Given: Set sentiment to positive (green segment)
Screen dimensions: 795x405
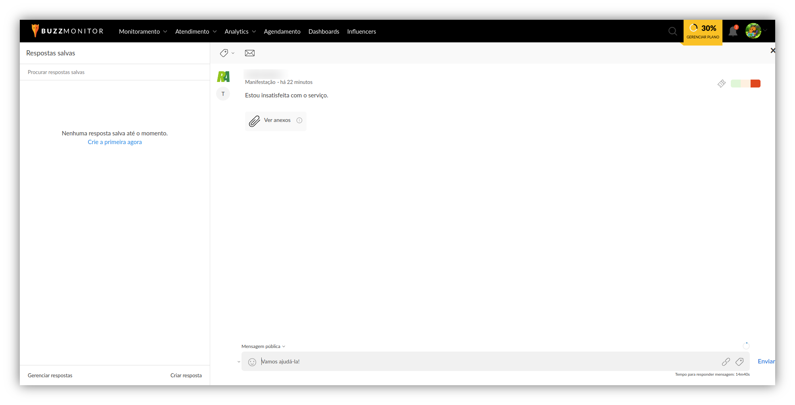Looking at the screenshot, I should pyautogui.click(x=736, y=84).
